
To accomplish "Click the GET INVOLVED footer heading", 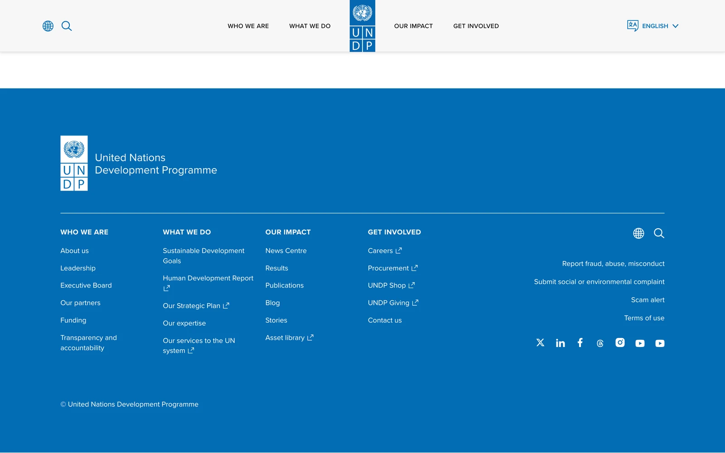I will point(394,232).
